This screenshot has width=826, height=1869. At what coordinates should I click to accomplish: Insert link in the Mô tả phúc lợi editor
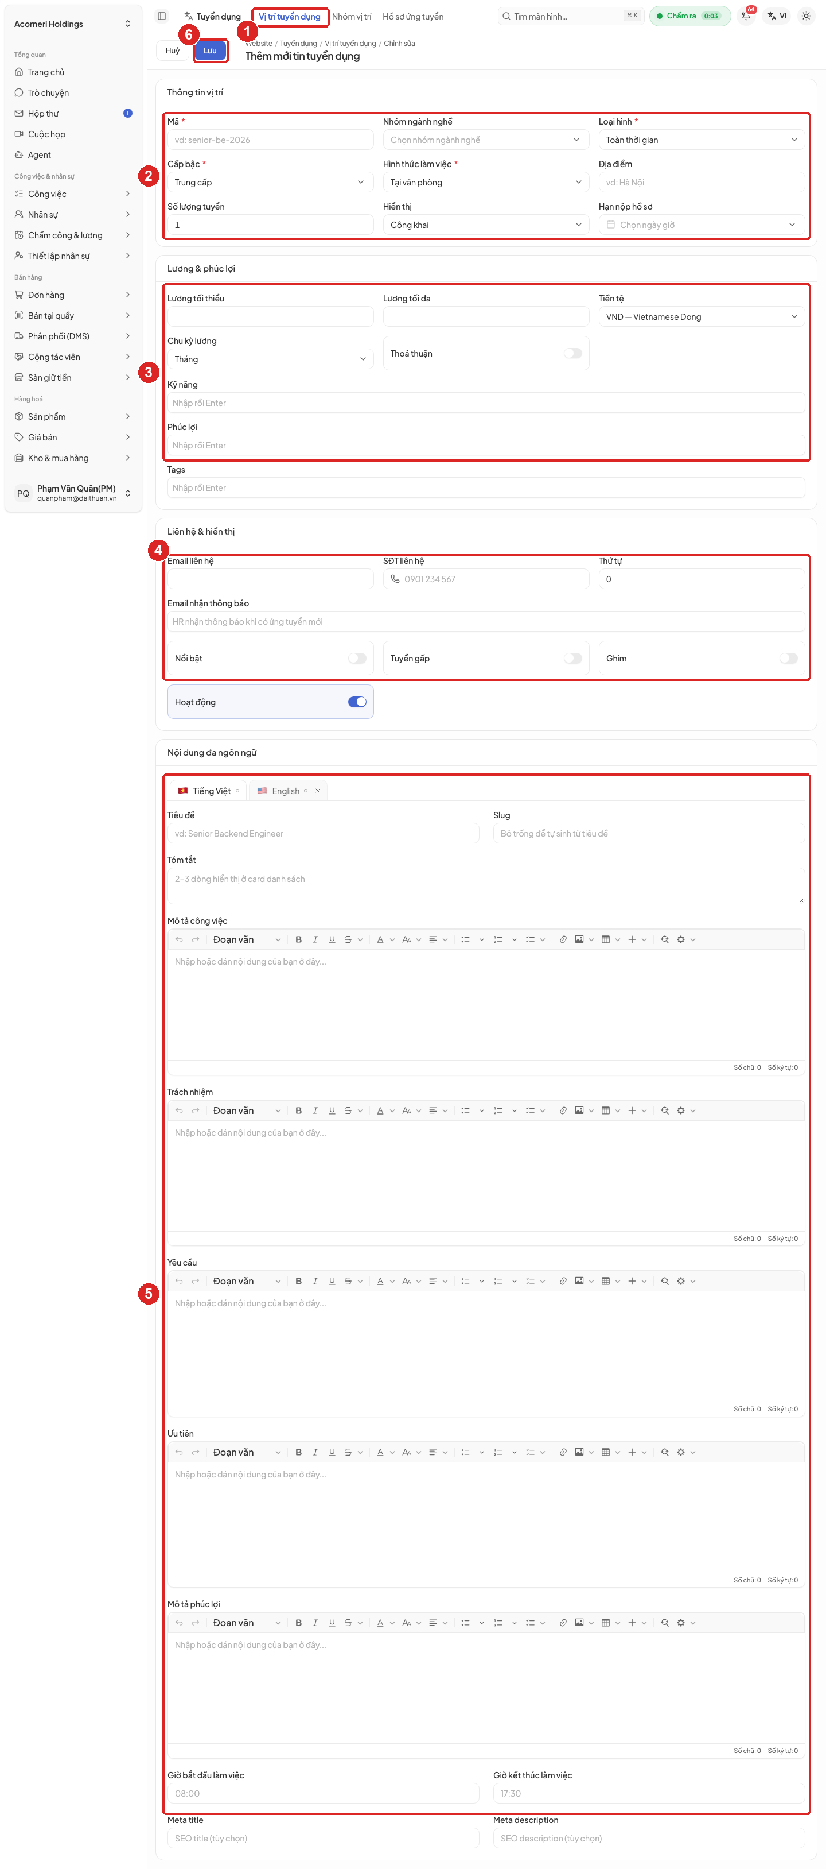563,1623
